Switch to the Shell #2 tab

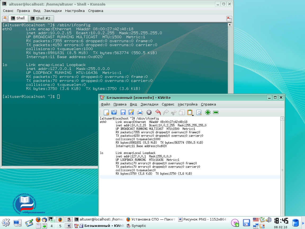[41, 19]
